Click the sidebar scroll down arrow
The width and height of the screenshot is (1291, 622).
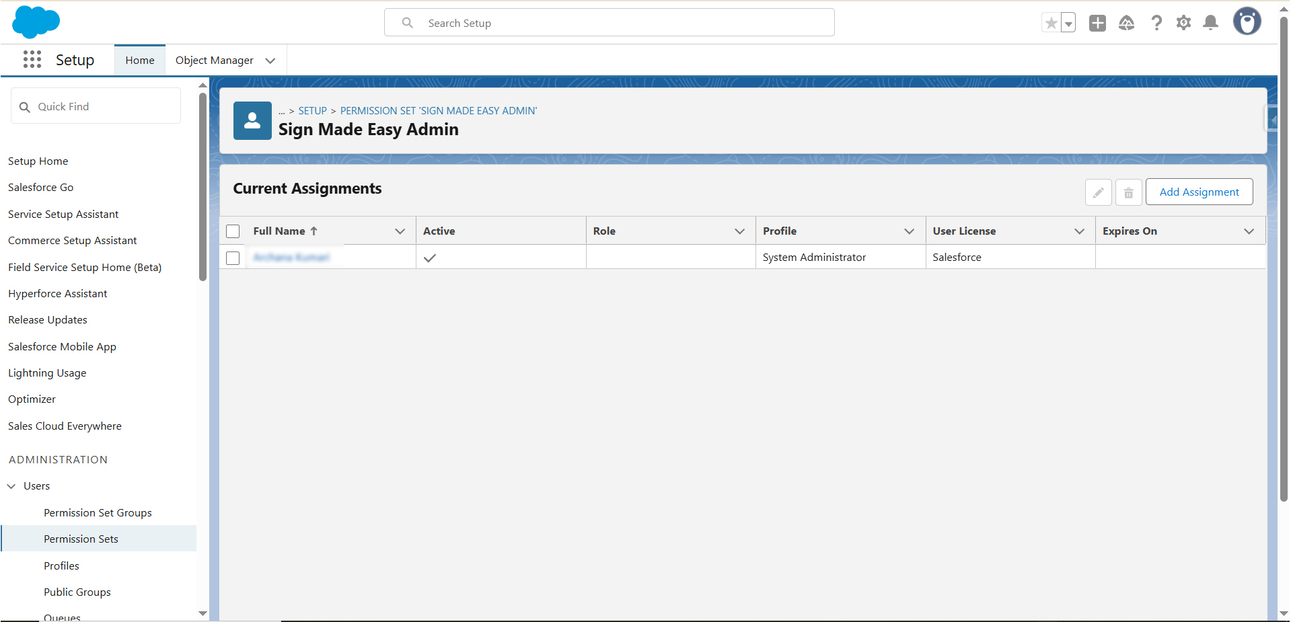coord(202,613)
